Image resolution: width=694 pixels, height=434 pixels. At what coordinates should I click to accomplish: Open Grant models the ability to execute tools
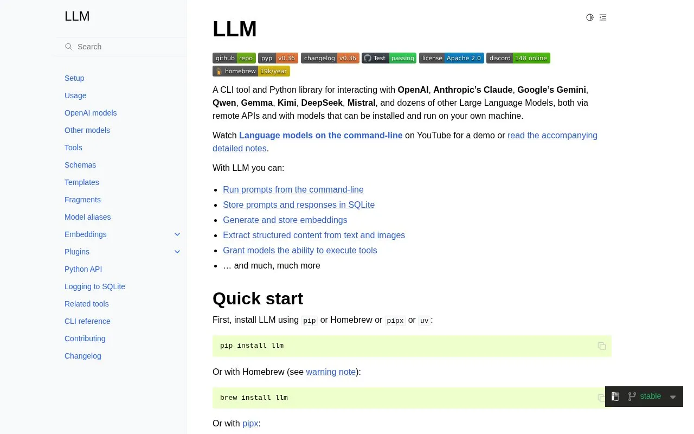pos(300,251)
